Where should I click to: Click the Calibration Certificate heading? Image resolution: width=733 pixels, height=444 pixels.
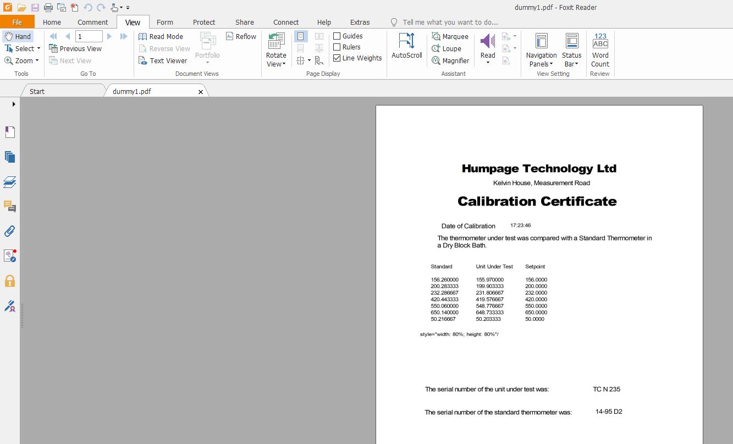(x=537, y=201)
